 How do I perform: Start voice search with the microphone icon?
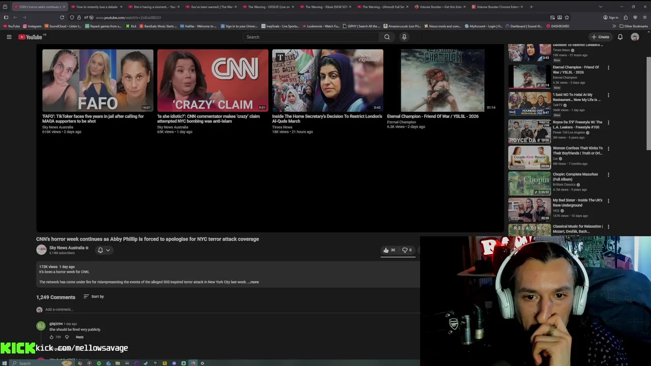click(404, 37)
